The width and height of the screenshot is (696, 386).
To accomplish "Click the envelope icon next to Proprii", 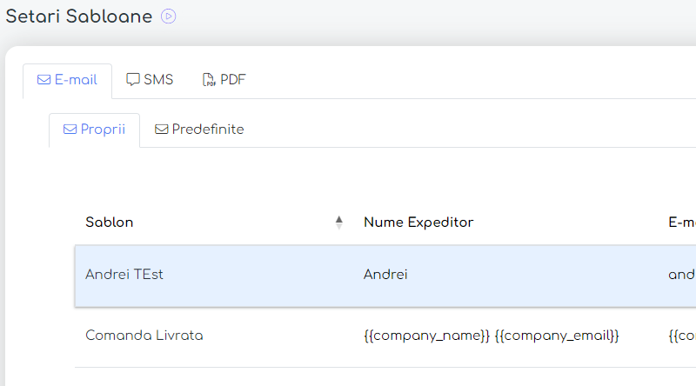I will click(x=70, y=130).
